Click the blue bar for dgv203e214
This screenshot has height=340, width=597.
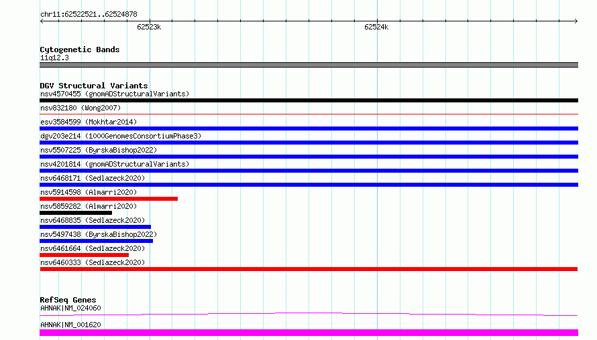309,143
